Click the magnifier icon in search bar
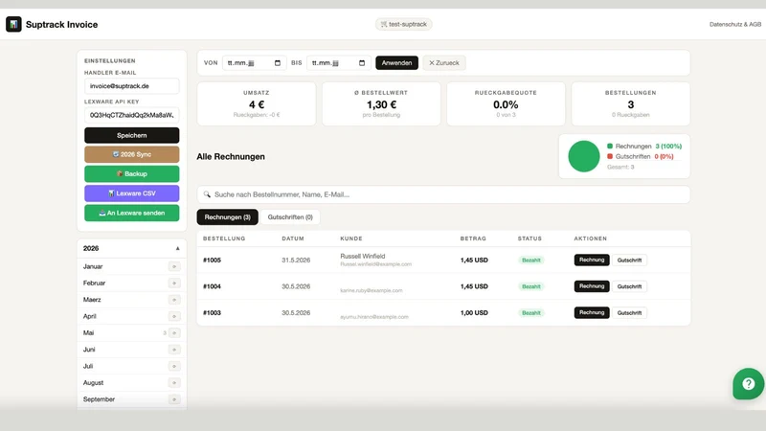The height and width of the screenshot is (431, 766). pyautogui.click(x=207, y=194)
